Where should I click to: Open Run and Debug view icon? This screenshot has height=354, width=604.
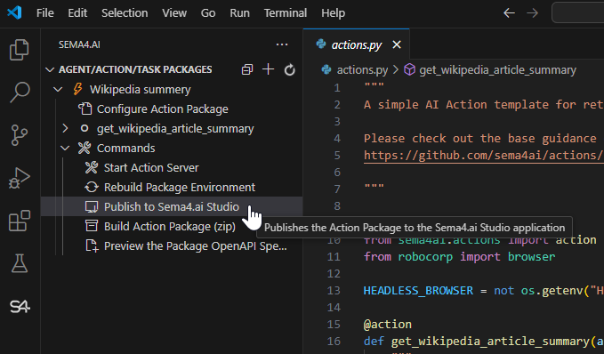[x=20, y=178]
